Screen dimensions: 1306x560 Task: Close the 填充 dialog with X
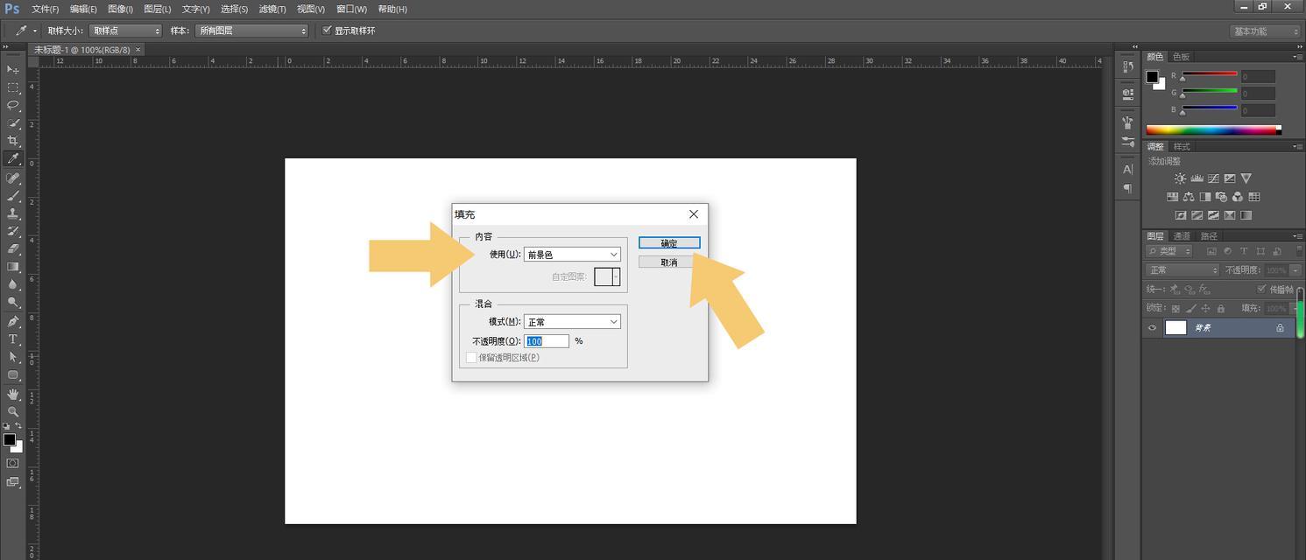pos(694,214)
